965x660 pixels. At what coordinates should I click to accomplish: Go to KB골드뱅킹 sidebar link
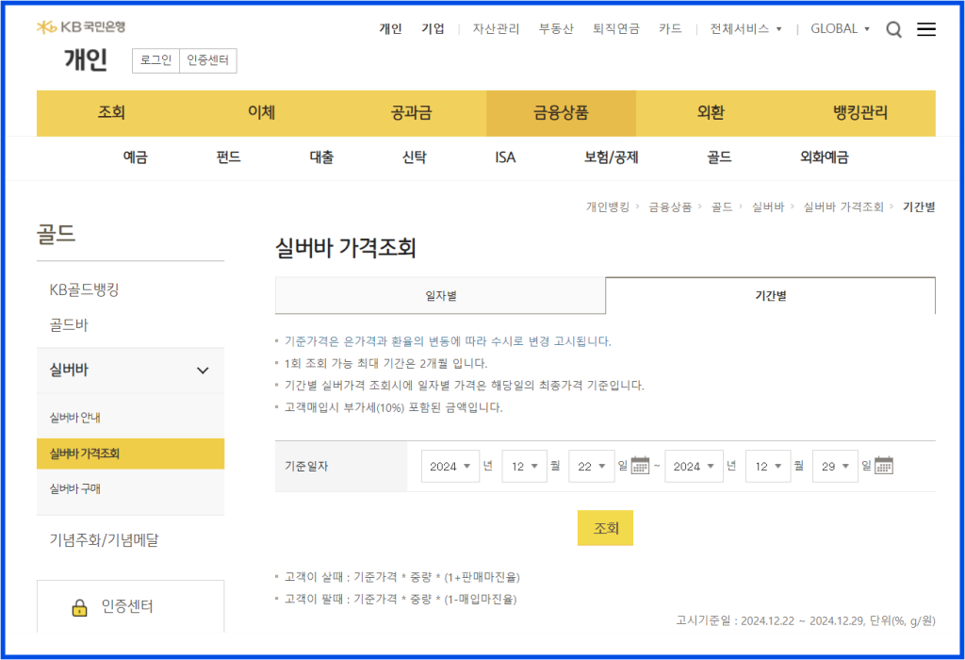[x=84, y=289]
